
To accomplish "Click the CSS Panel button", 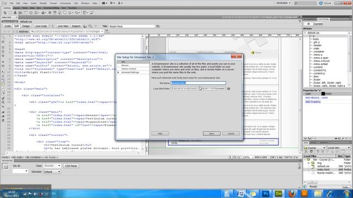I will point(71,166).
